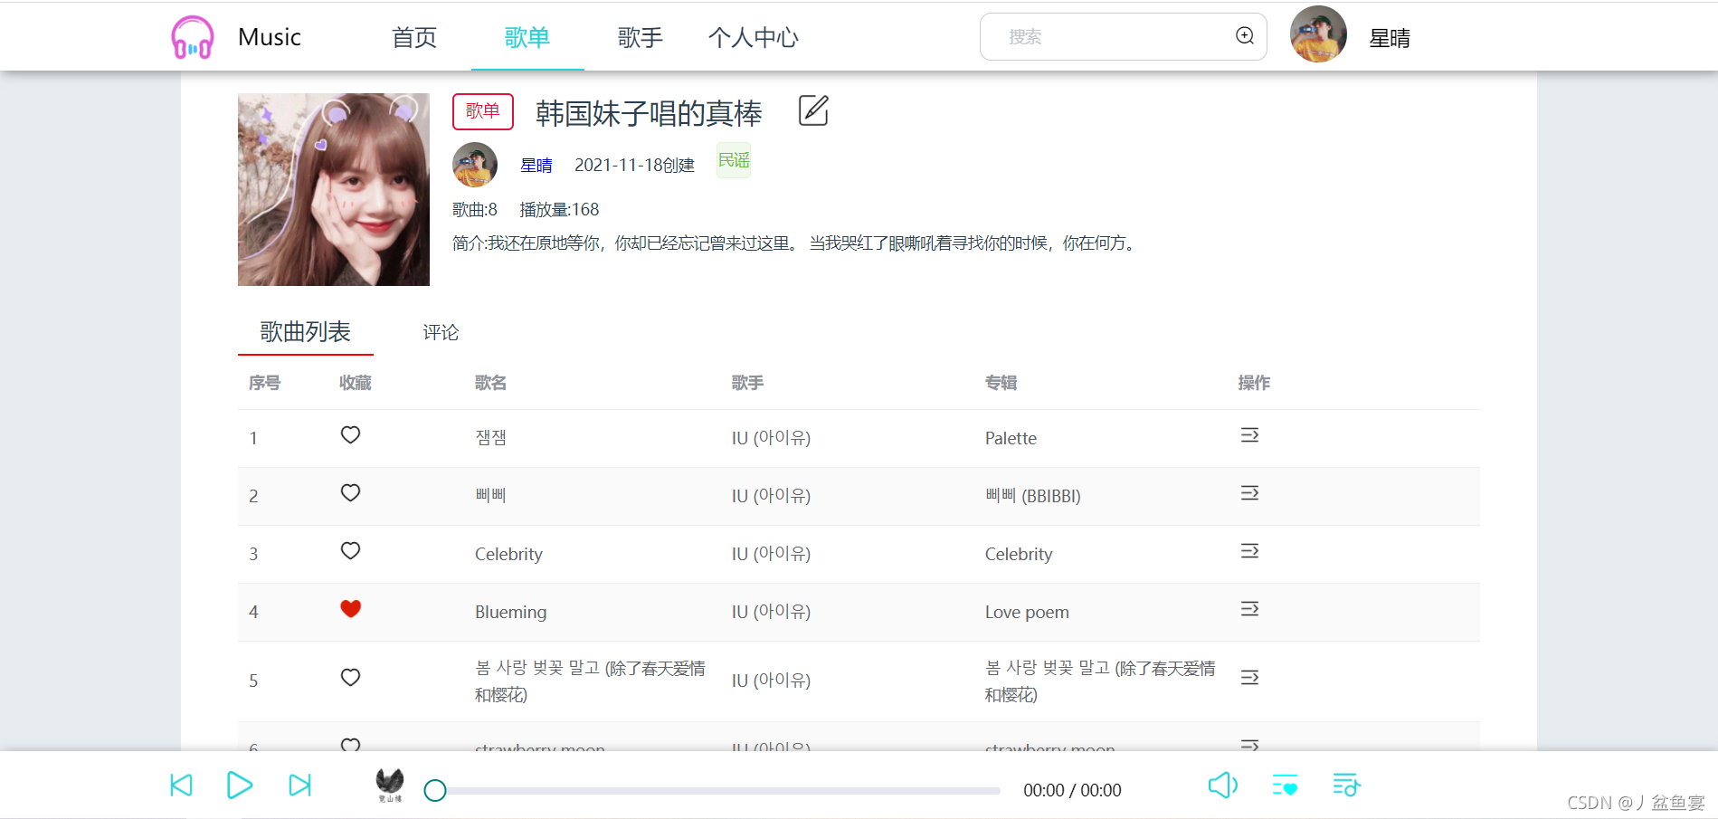This screenshot has width=1718, height=819.
Task: Play the song 삐삐
Action: pyautogui.click(x=490, y=496)
